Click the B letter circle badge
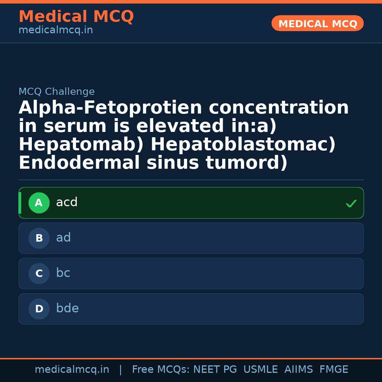Viewport: 382px width, 382px height. coord(39,238)
